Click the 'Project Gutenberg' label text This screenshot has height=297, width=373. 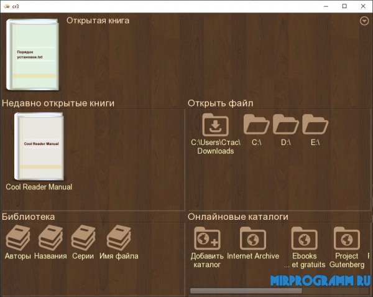[x=347, y=260]
